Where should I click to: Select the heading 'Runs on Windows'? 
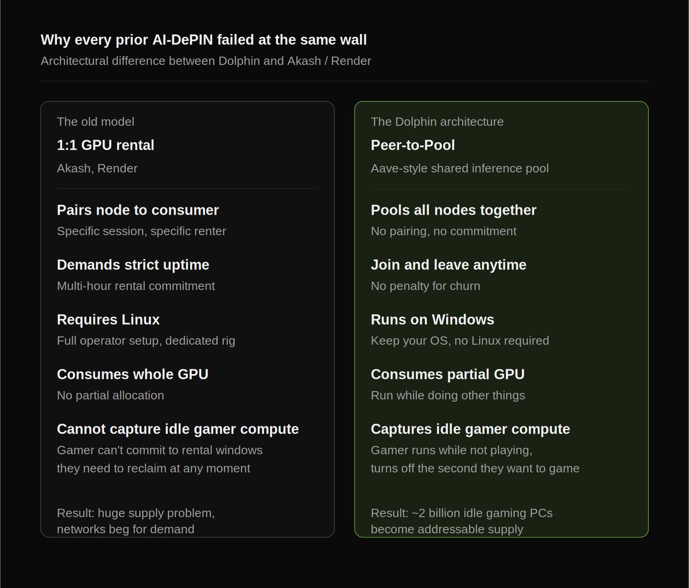tap(432, 320)
